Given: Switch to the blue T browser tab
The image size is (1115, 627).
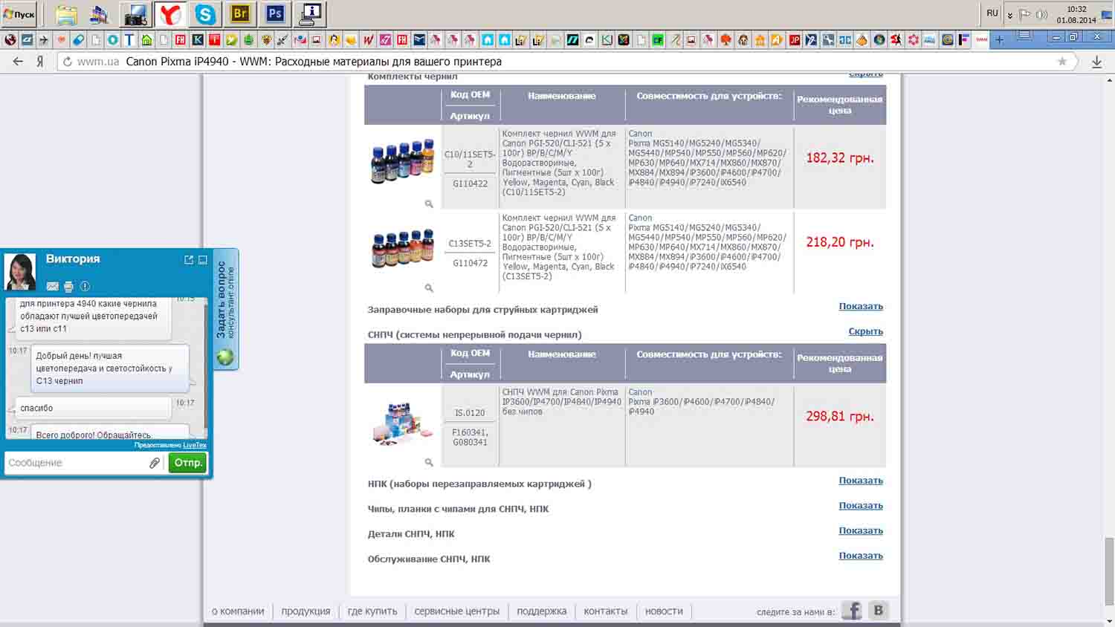Looking at the screenshot, I should click(x=129, y=39).
